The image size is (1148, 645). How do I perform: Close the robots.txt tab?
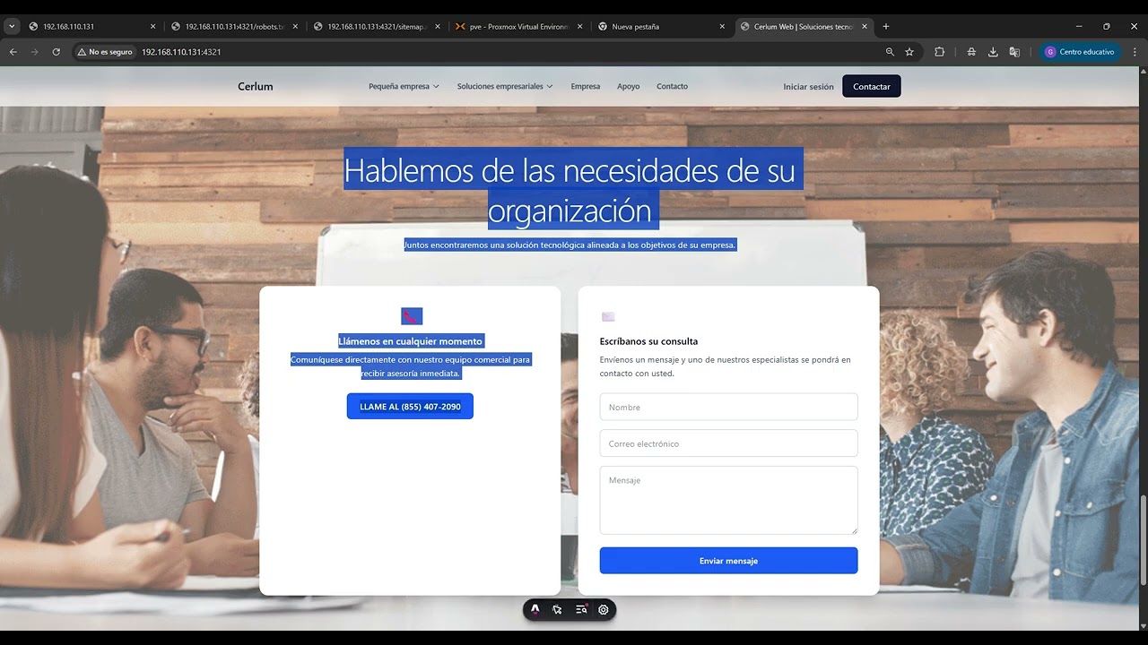click(295, 27)
